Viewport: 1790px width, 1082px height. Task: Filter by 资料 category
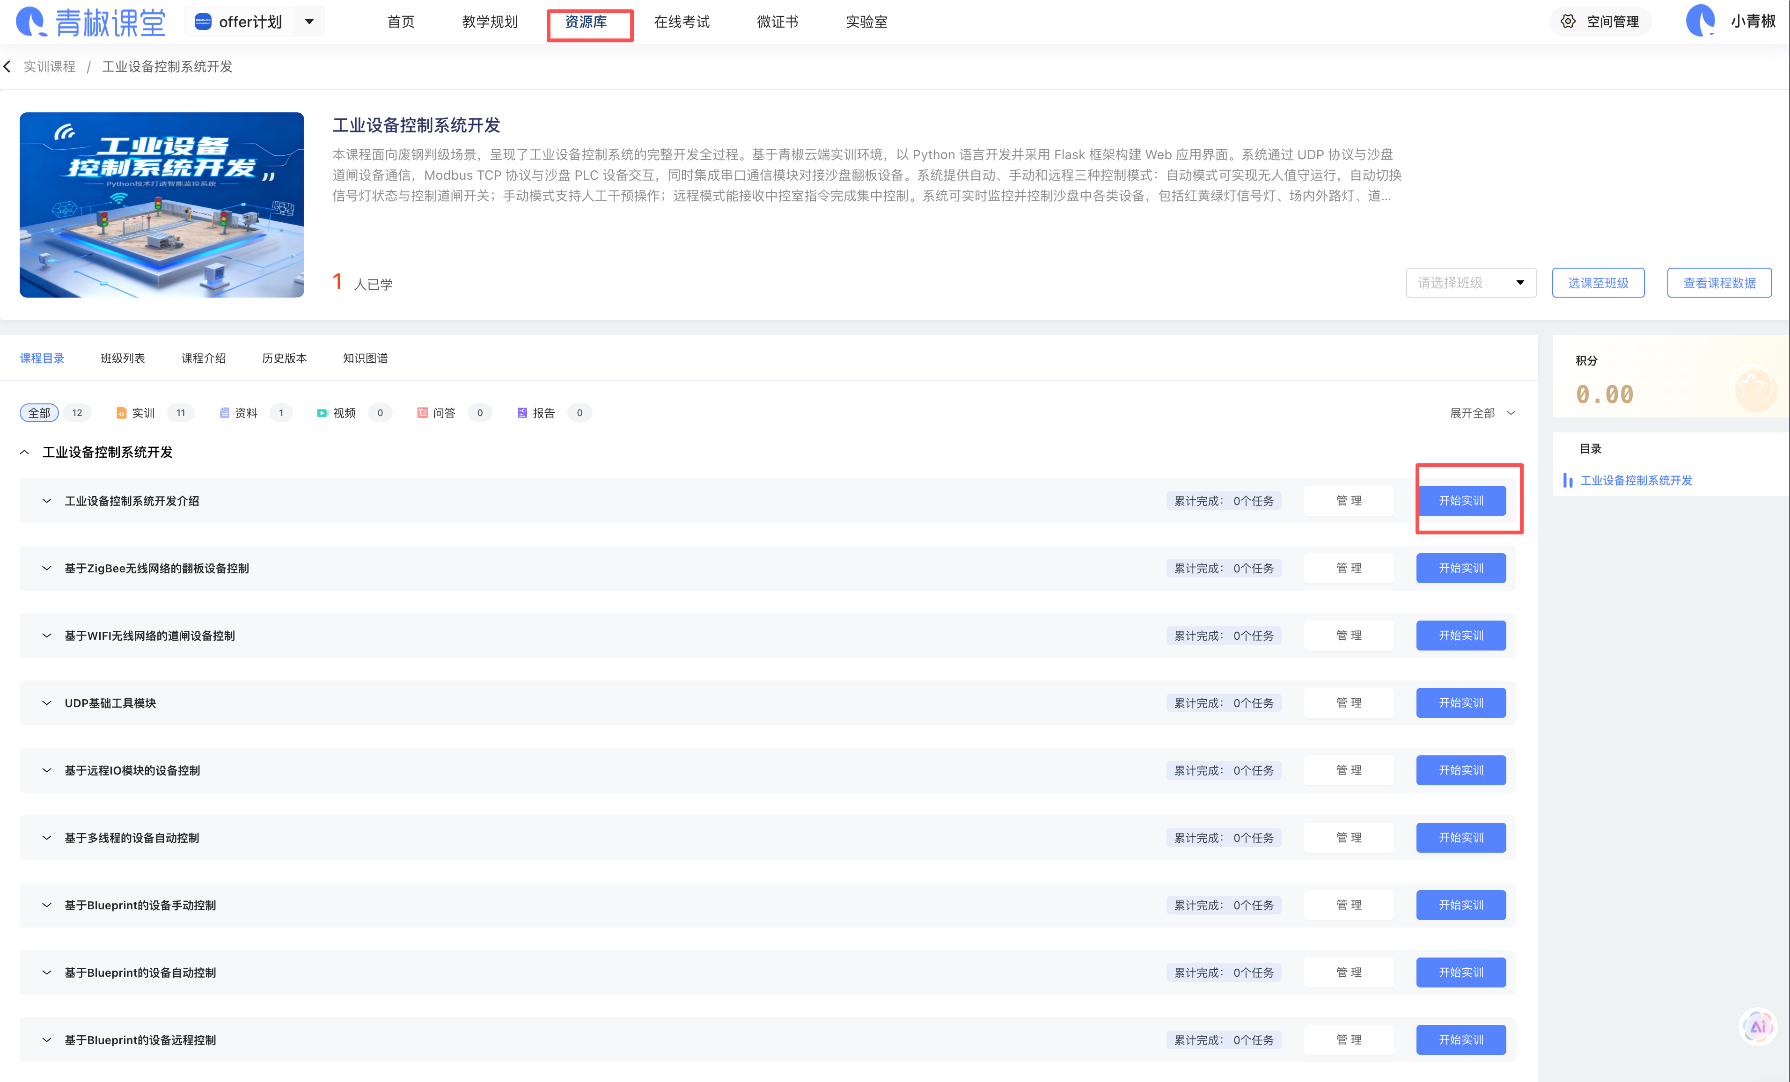pyautogui.click(x=246, y=413)
